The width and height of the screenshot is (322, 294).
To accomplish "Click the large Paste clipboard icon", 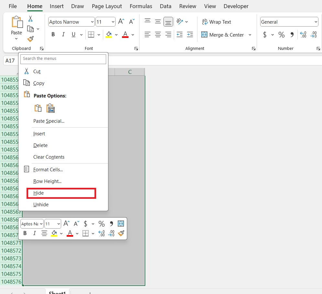I will point(17,22).
